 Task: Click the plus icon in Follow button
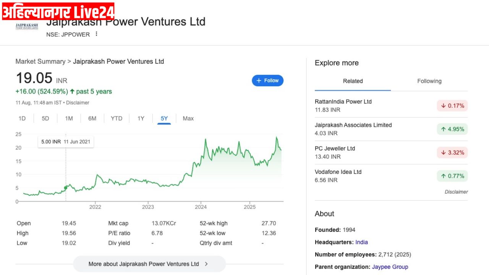pos(259,81)
